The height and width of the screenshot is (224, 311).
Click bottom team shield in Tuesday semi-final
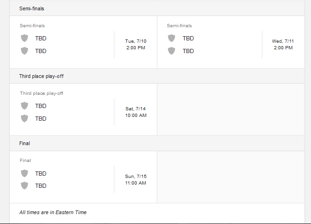(24, 51)
